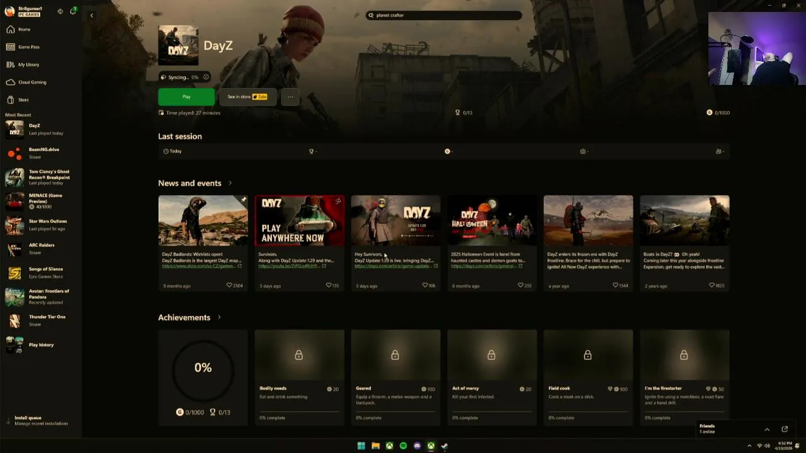This screenshot has height=453, width=806.
Task: Open dayz.com link in Update 1.29 post
Action: pyautogui.click(x=393, y=266)
